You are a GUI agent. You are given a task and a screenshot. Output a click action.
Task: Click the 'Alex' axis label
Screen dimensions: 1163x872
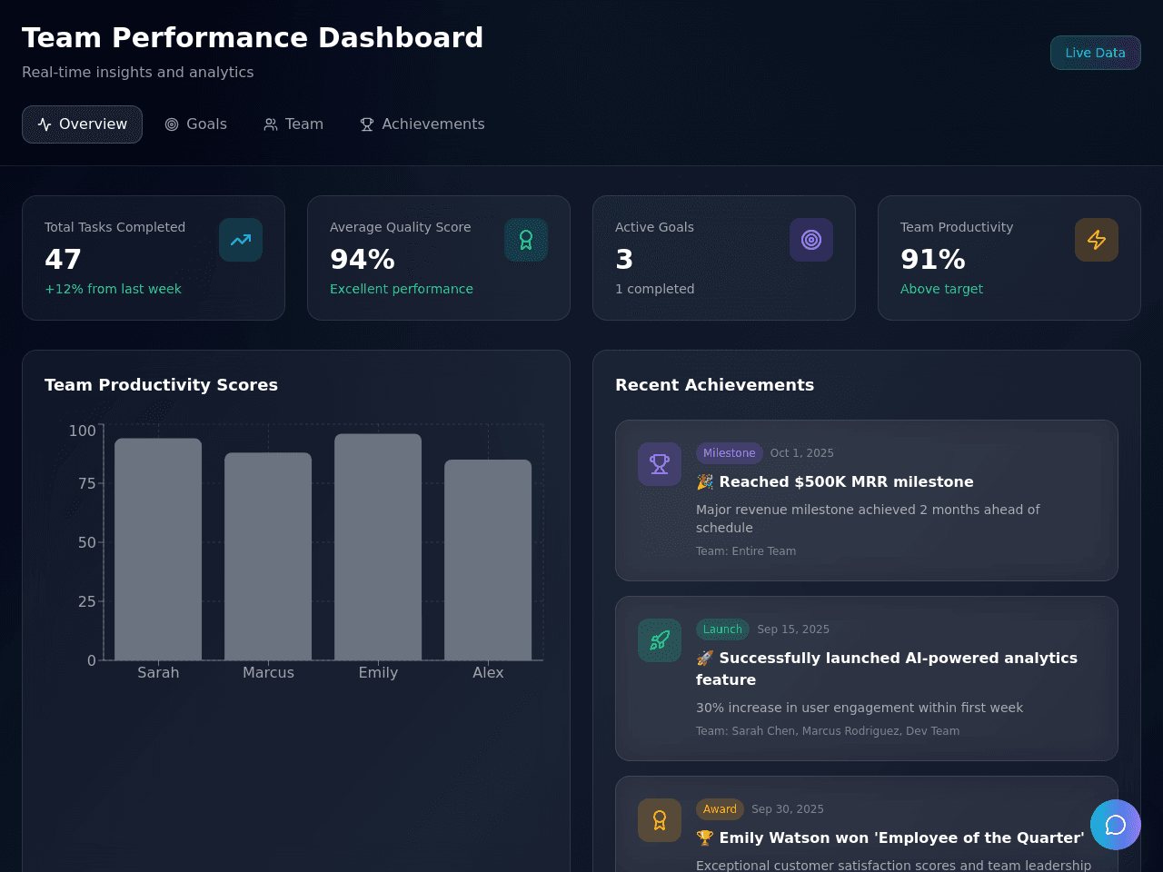click(x=488, y=673)
